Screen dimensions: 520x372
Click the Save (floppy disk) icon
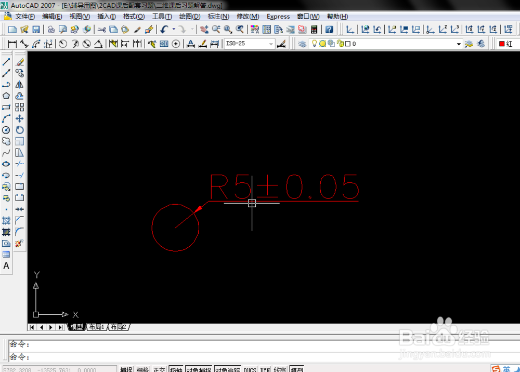(36, 30)
